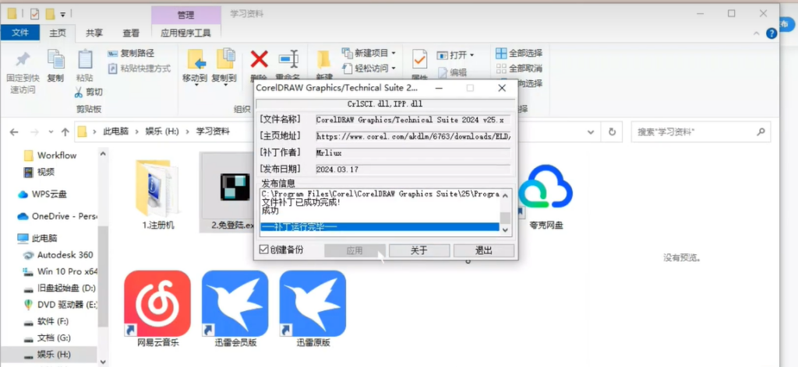Select WPS云盘 in the navigation pane
The height and width of the screenshot is (367, 798).
(43, 194)
